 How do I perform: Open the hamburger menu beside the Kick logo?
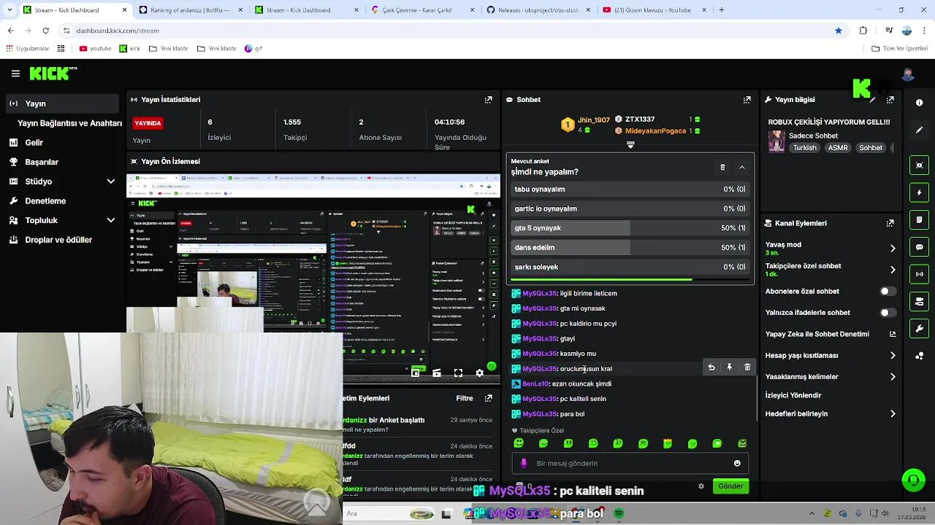point(15,74)
